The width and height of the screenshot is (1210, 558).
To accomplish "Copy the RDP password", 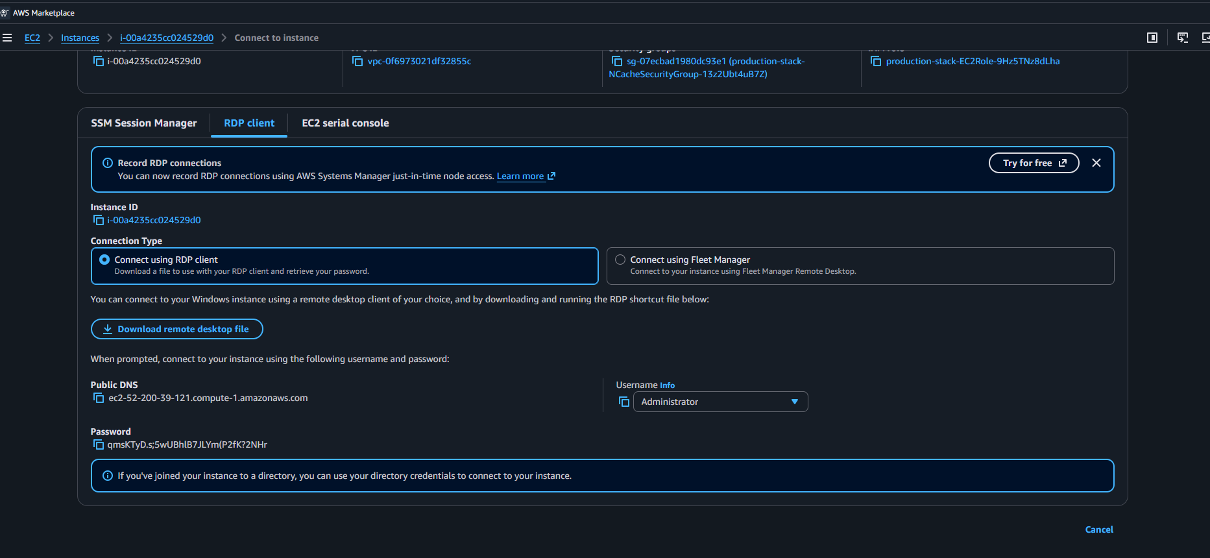I will pyautogui.click(x=99, y=444).
